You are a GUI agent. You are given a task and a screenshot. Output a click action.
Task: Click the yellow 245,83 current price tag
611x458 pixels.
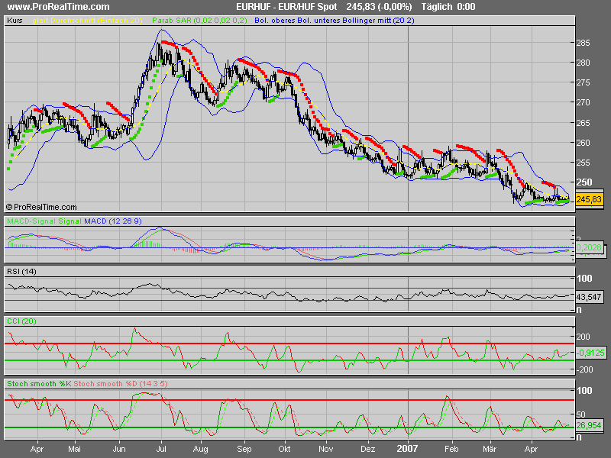590,199
